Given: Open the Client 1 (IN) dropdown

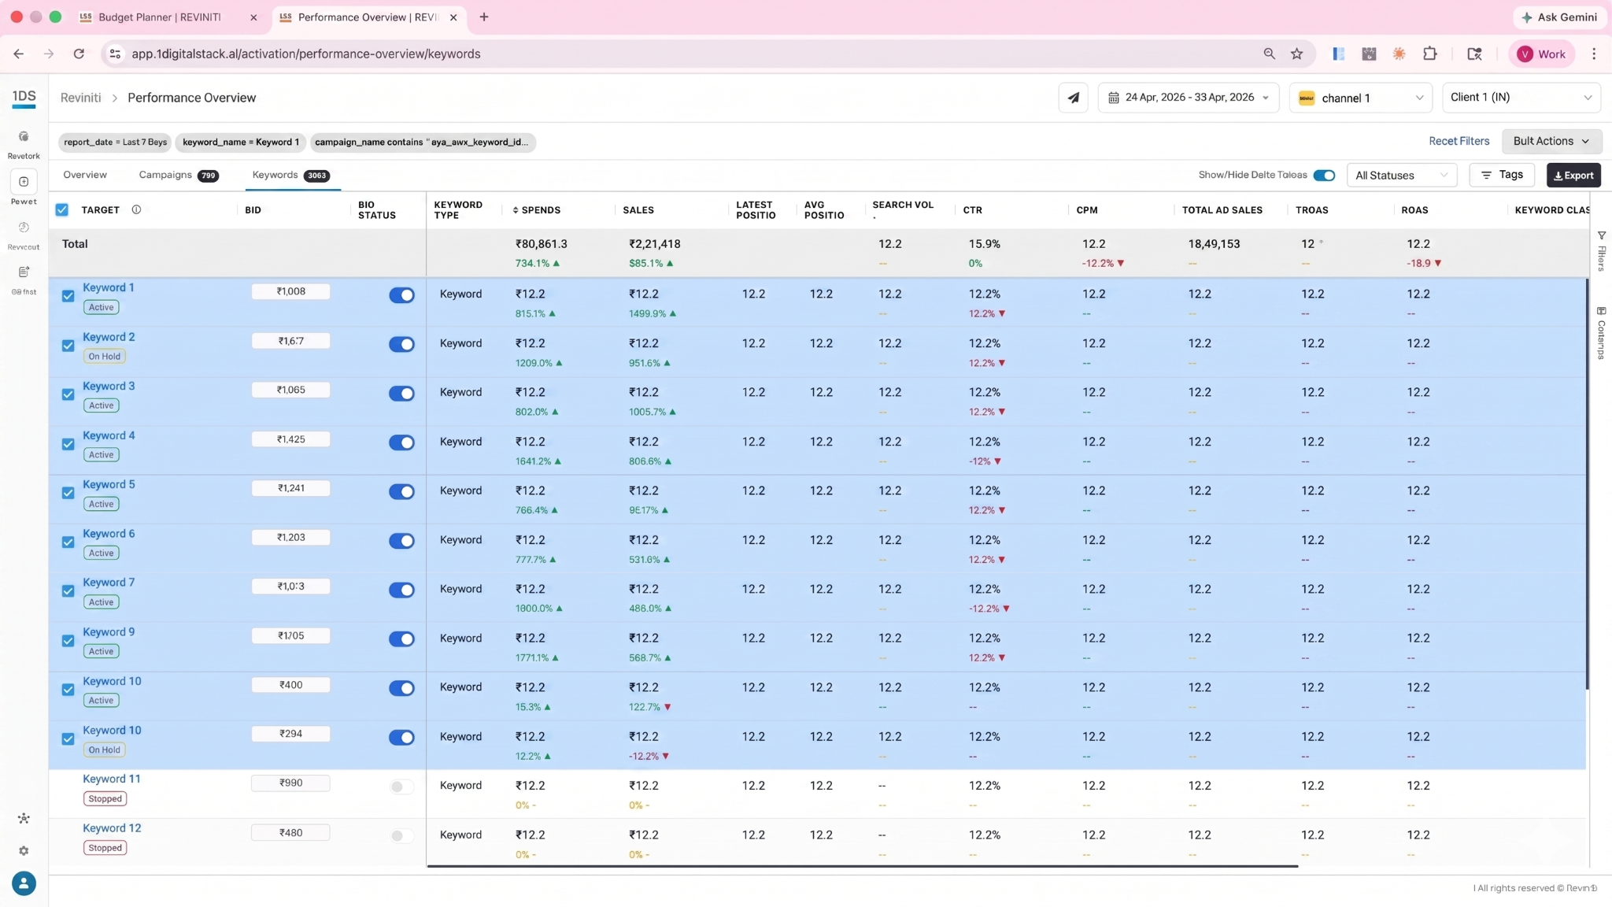Looking at the screenshot, I should (1521, 98).
